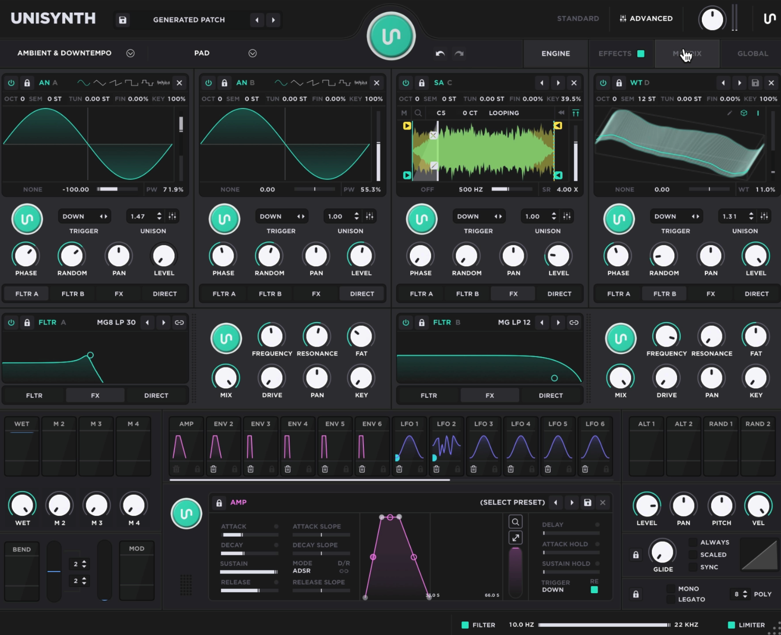
Task: Toggle power for oscillator WT D
Action: (x=603, y=83)
